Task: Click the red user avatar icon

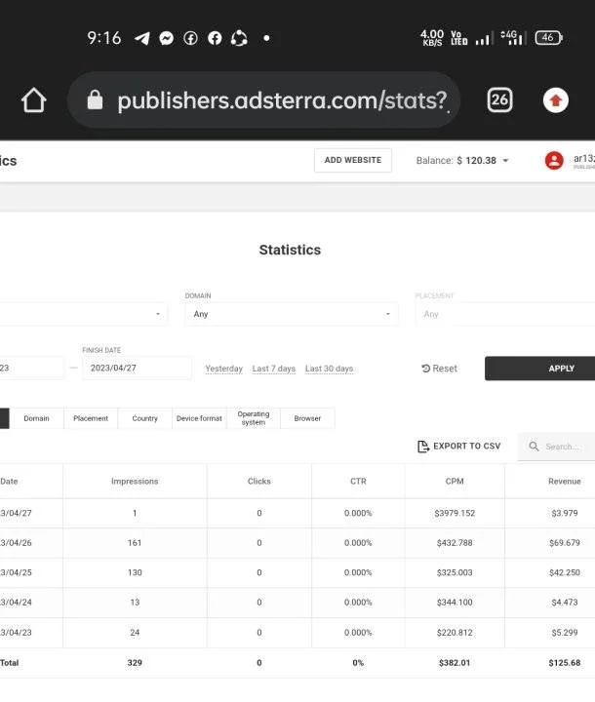Action: click(x=554, y=160)
